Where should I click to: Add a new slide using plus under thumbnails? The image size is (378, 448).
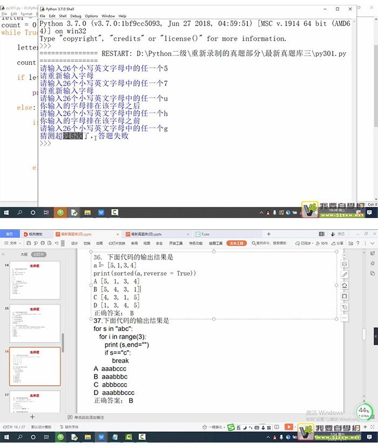tap(32, 417)
